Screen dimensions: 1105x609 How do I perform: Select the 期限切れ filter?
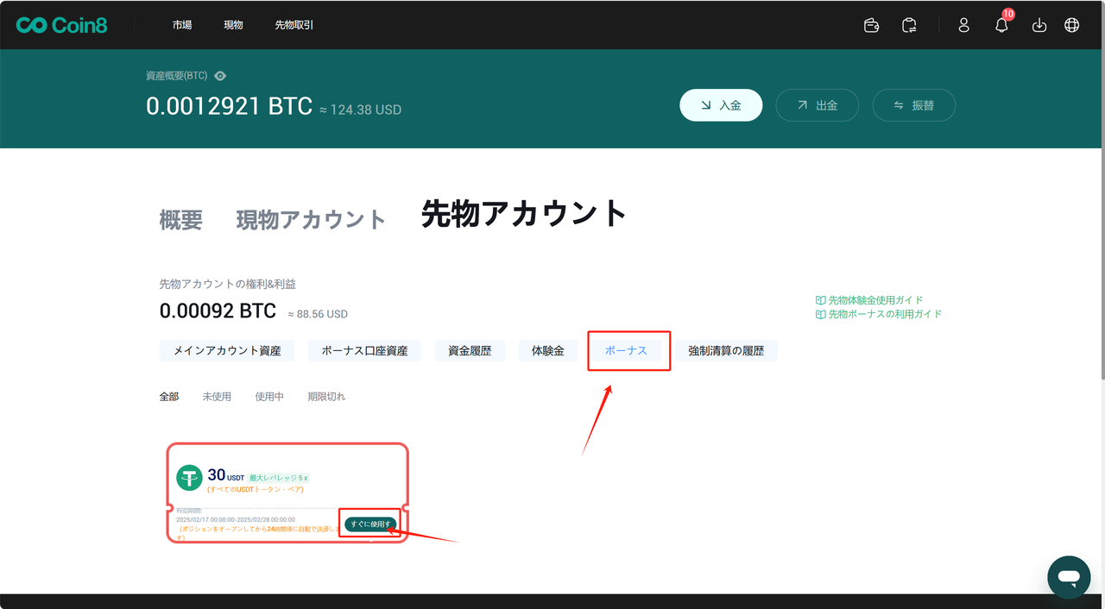(x=326, y=397)
